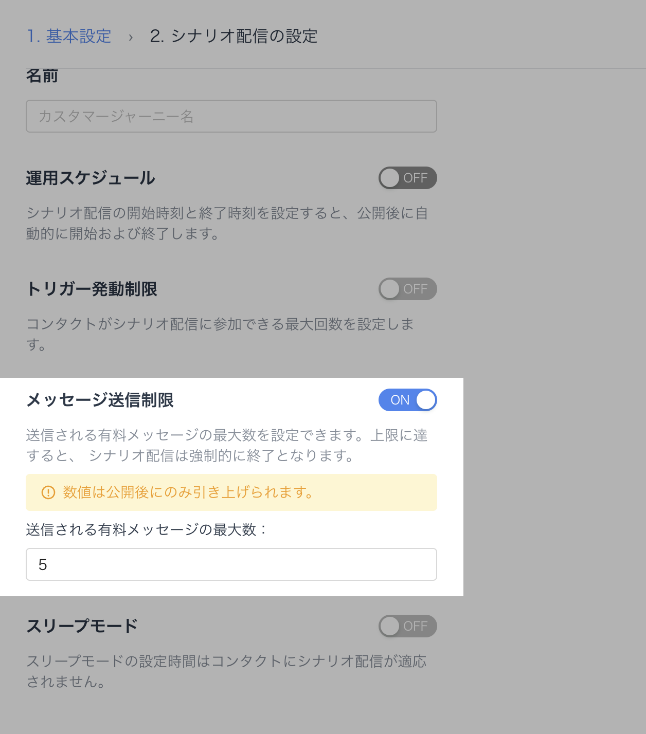
Task: Click the 運用スケジュール heading
Action: click(91, 178)
